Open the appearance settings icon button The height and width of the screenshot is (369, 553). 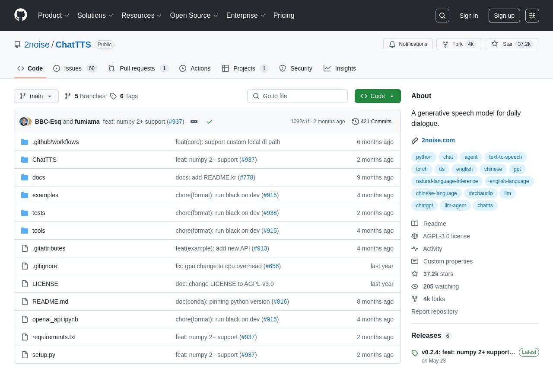coord(532,16)
